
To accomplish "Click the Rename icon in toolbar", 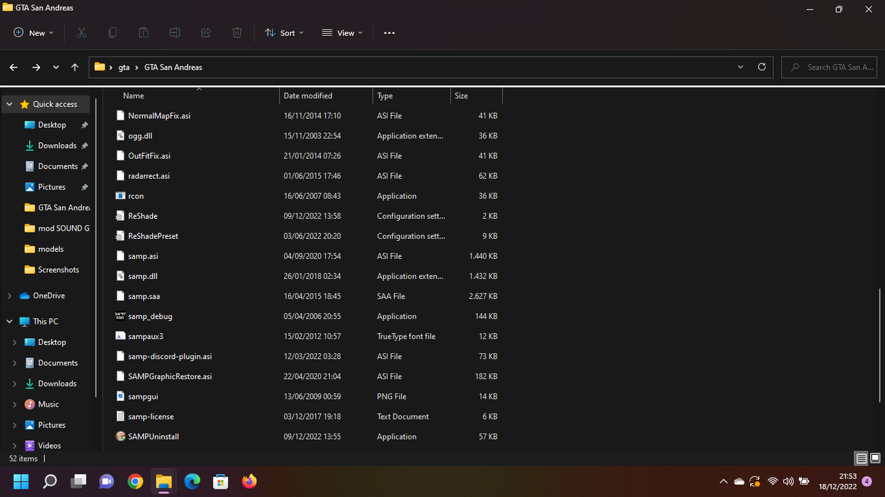I will tap(175, 32).
